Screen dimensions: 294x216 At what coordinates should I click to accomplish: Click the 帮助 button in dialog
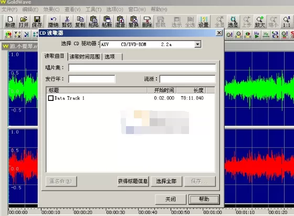(x=204, y=199)
